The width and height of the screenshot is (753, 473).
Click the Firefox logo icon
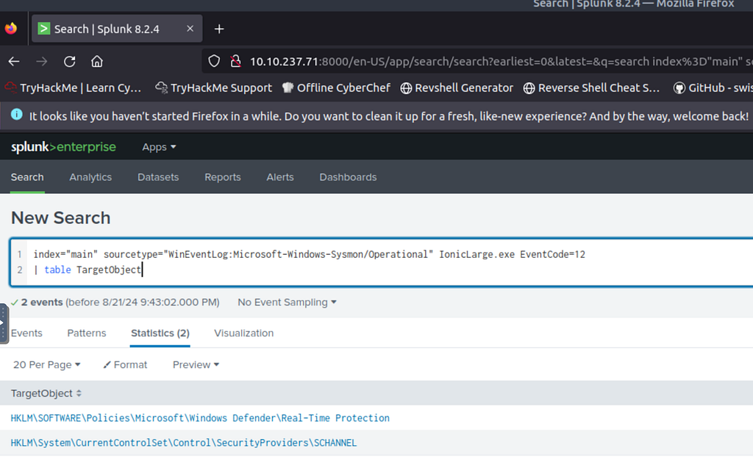click(x=11, y=29)
